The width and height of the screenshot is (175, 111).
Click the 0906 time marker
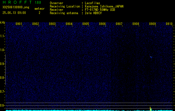[102, 24]
